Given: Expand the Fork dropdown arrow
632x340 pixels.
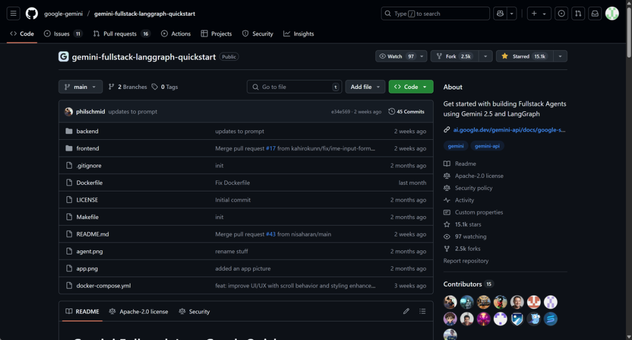Looking at the screenshot, I should click(485, 56).
